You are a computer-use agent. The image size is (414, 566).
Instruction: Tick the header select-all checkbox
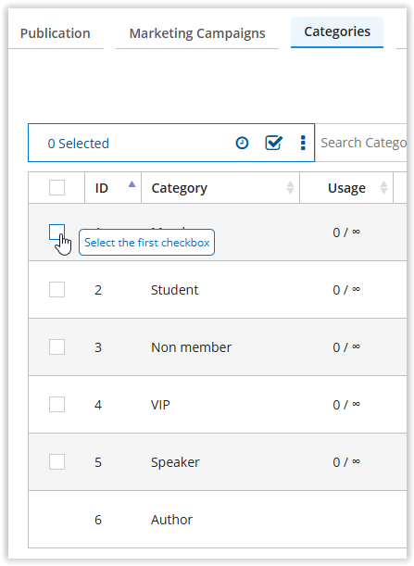(x=56, y=188)
